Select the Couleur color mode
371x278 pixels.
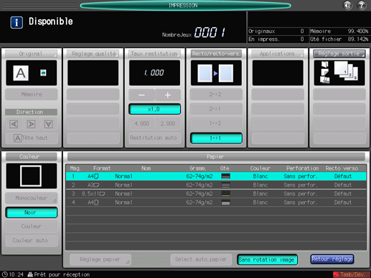(32, 226)
